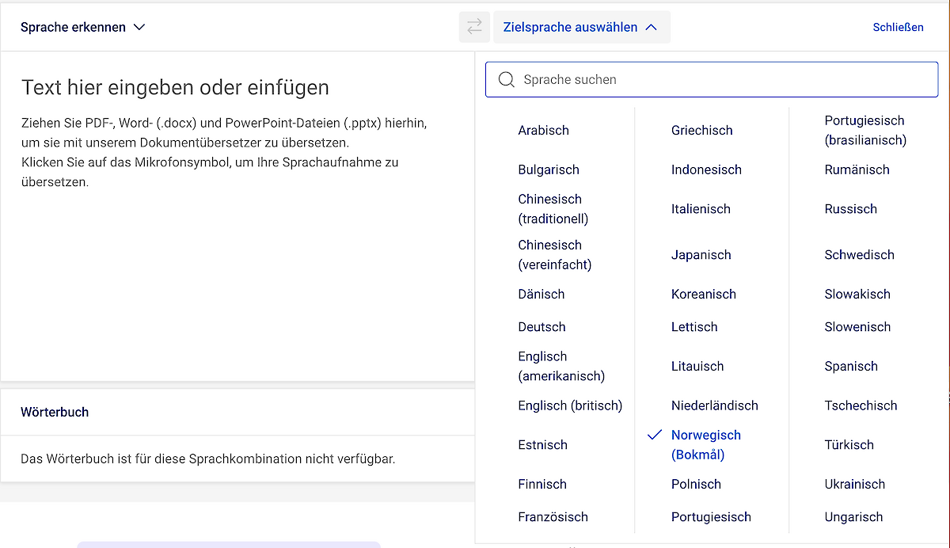
Task: Select Japanisch from the list
Action: [x=701, y=255]
